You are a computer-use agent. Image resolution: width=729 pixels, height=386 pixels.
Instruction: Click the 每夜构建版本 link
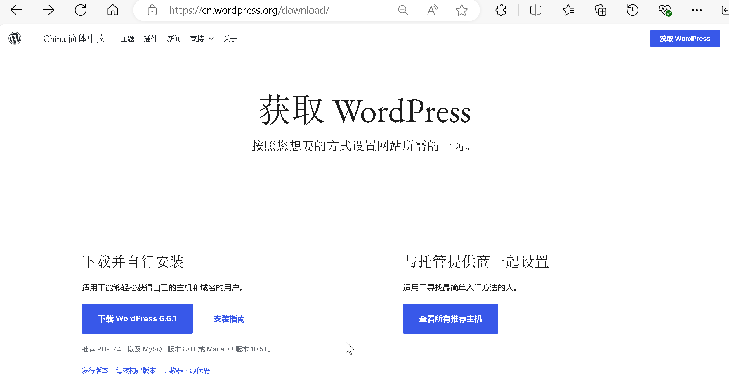pyautogui.click(x=136, y=371)
